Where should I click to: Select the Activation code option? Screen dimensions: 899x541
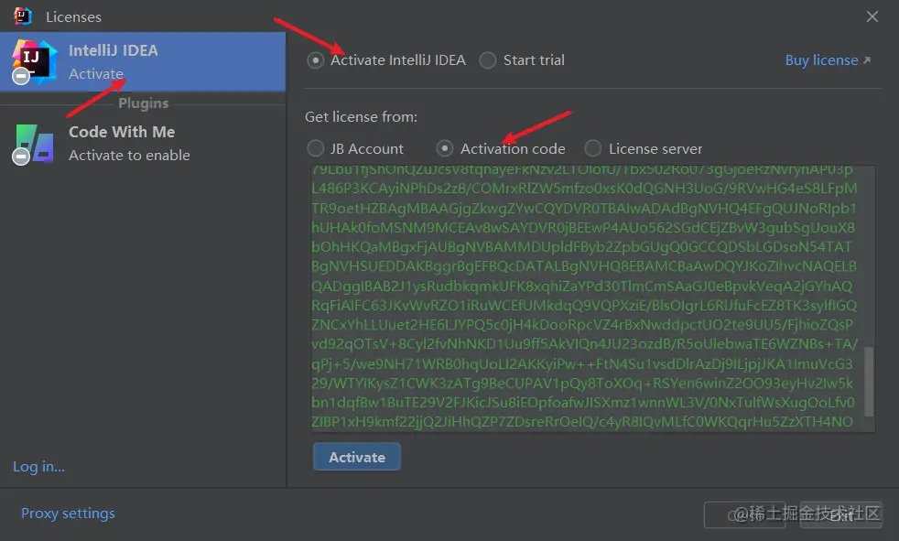click(x=447, y=147)
